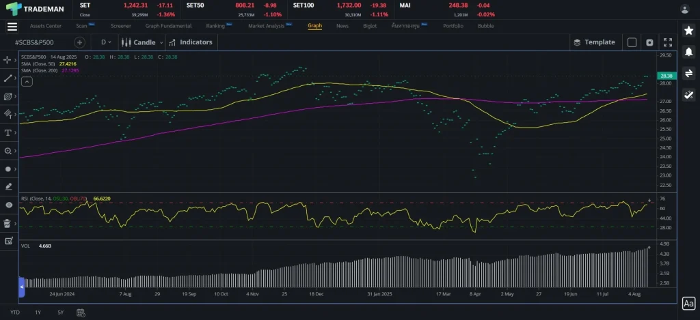This screenshot has width=700, height=320.
Task: Select the 1Y range button
Action: pyautogui.click(x=38, y=312)
